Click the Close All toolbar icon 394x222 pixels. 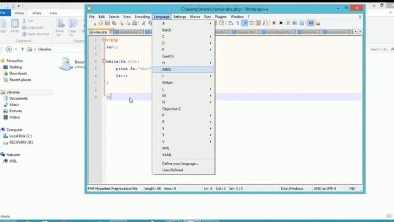(x=128, y=23)
